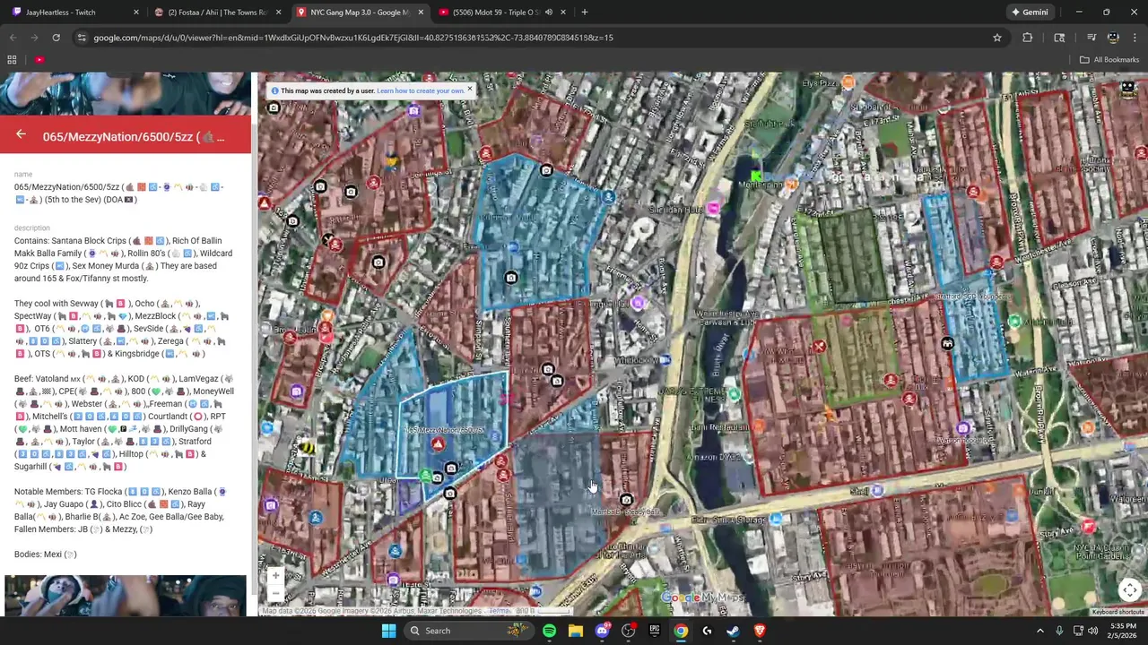Bookmark this page with the star icon
Screen dimensions: 1148x645
pos(996,38)
